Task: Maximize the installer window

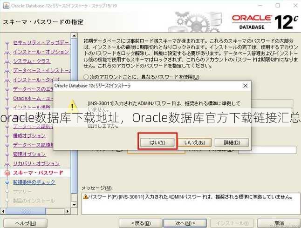Action: pyautogui.click(x=278, y=6)
